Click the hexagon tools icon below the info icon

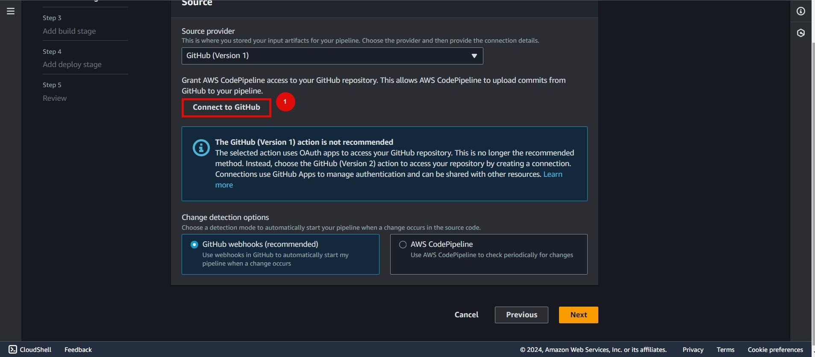[801, 33]
